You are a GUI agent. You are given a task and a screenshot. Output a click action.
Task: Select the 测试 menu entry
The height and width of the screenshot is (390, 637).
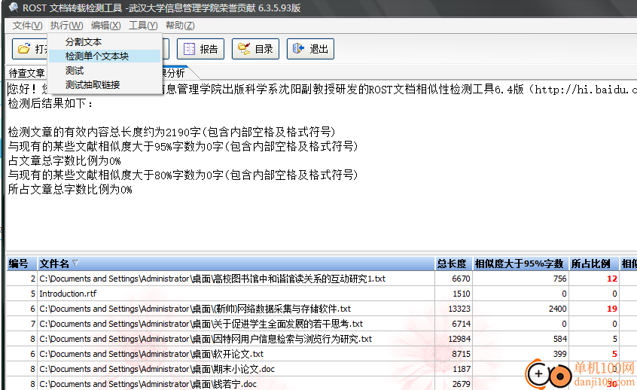pyautogui.click(x=105, y=71)
